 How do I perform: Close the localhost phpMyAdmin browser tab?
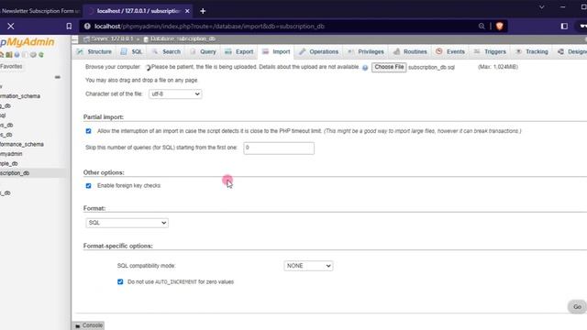point(187,11)
